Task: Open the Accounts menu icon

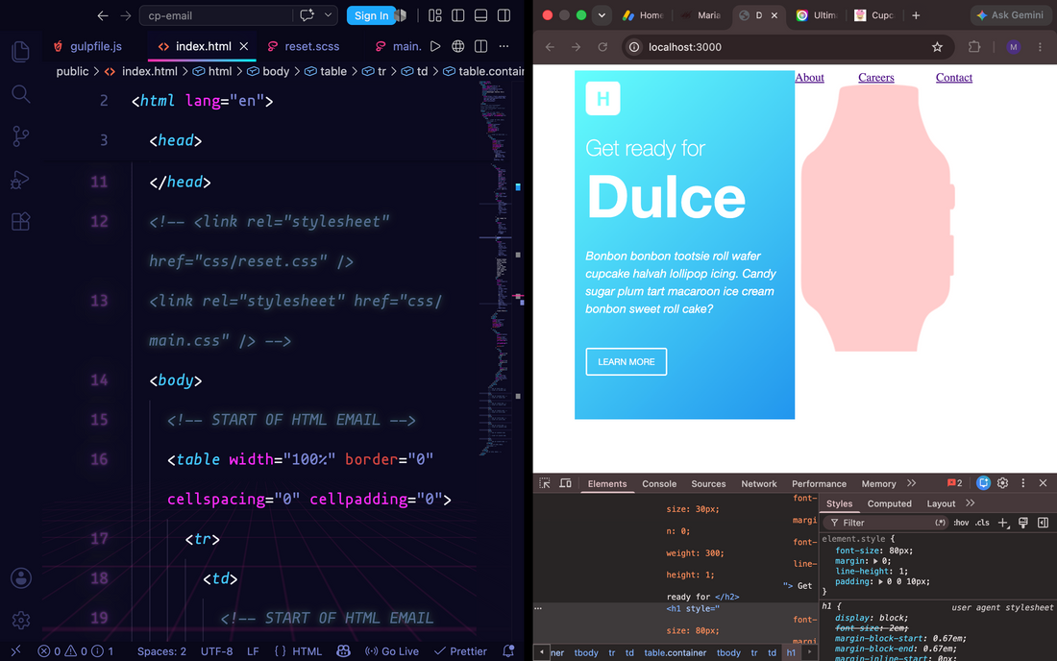Action: coord(21,578)
